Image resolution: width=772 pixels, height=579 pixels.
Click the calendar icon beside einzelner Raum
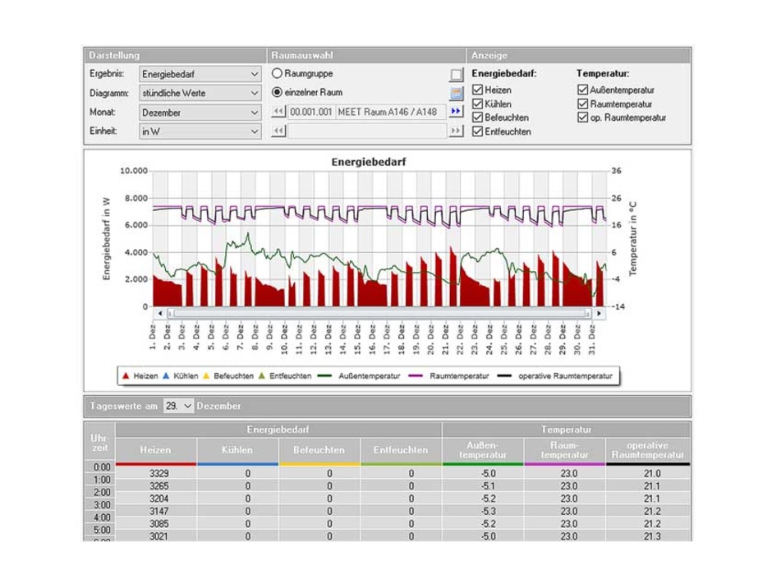[x=456, y=93]
